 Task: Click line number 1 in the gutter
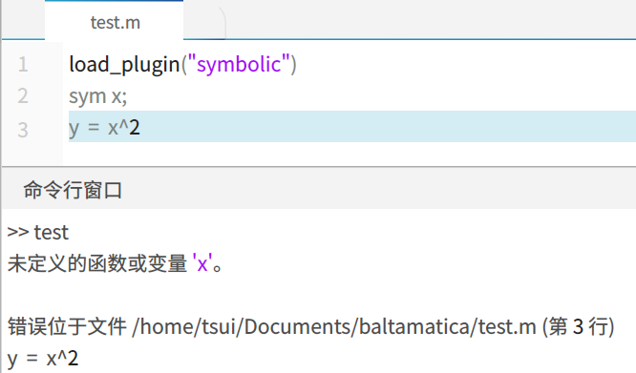[x=23, y=65]
